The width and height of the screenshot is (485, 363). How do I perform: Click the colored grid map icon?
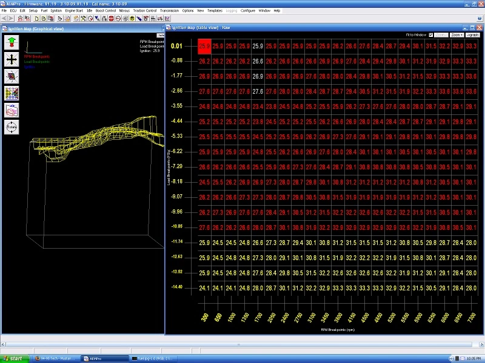tap(12, 93)
